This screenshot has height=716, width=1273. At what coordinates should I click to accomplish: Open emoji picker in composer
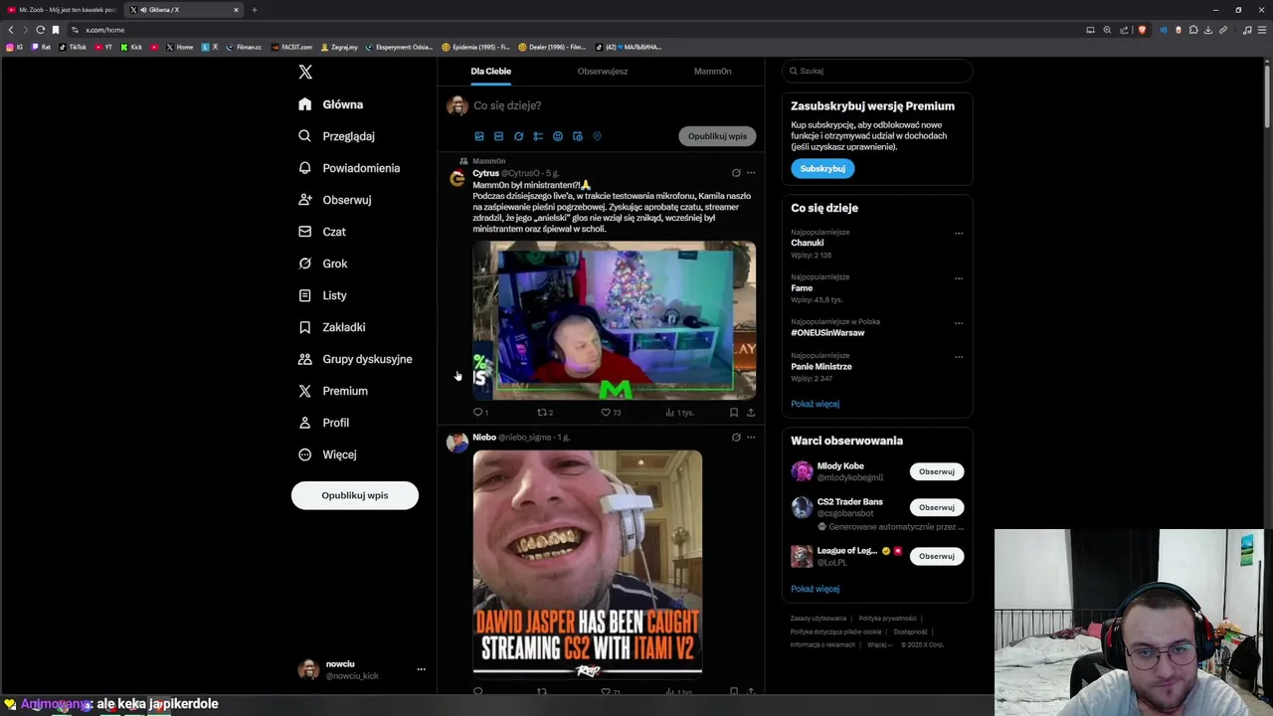click(x=558, y=136)
